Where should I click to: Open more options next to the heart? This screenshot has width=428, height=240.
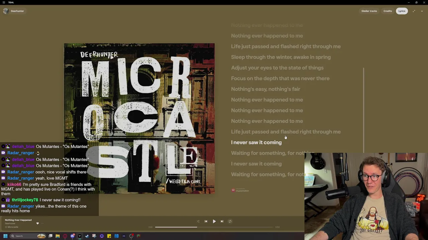tap(42, 223)
